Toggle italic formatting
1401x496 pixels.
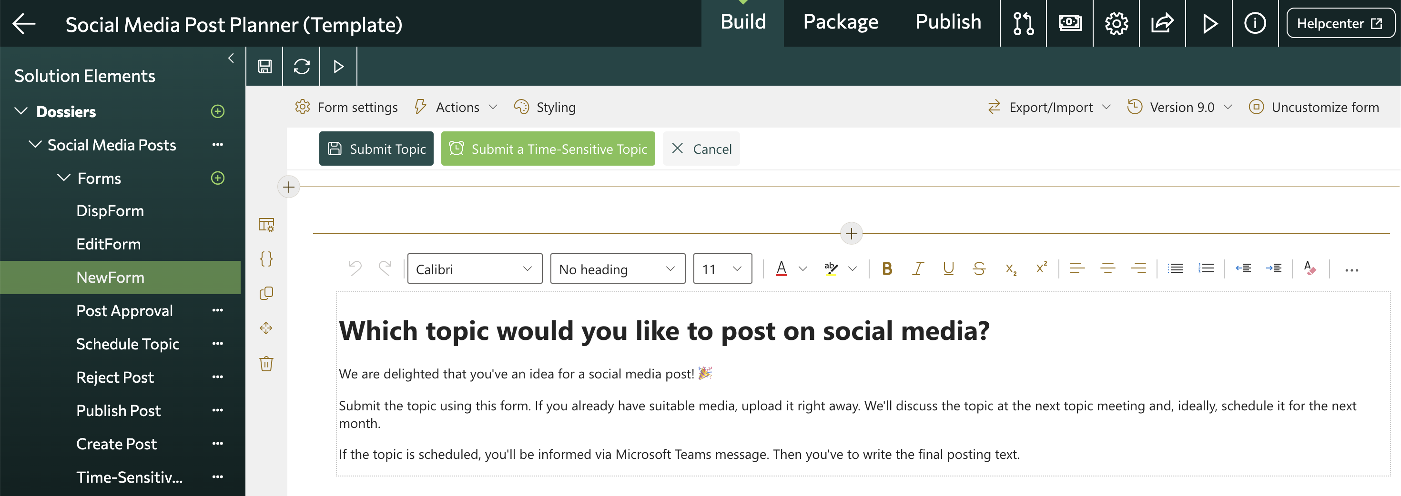pos(918,268)
